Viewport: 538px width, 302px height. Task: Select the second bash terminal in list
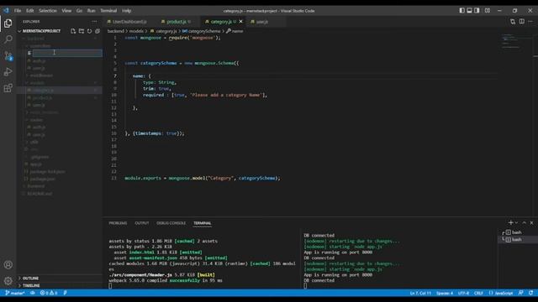(516, 240)
